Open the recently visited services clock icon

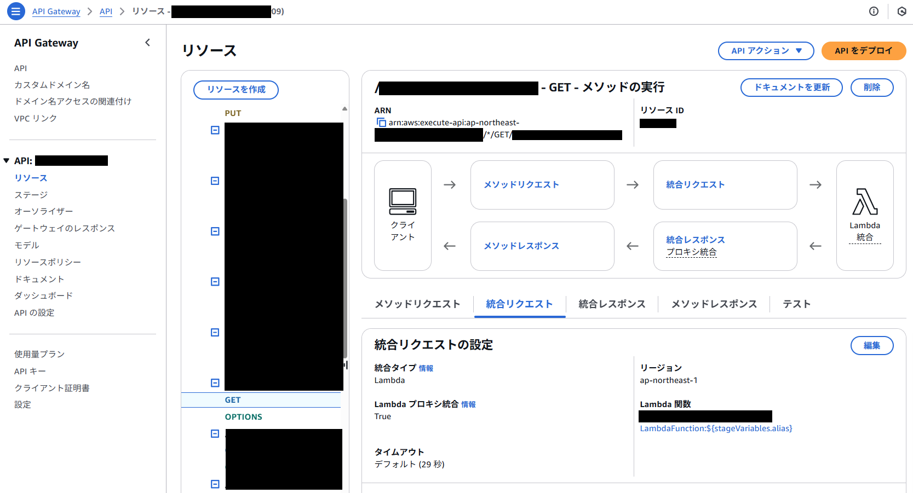click(902, 11)
